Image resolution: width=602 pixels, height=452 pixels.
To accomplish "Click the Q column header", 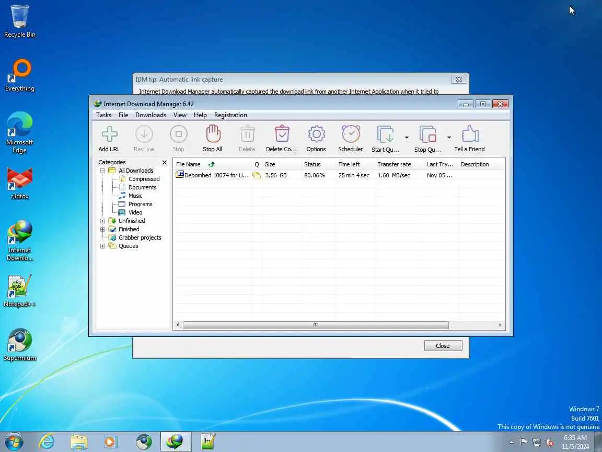I will click(257, 164).
